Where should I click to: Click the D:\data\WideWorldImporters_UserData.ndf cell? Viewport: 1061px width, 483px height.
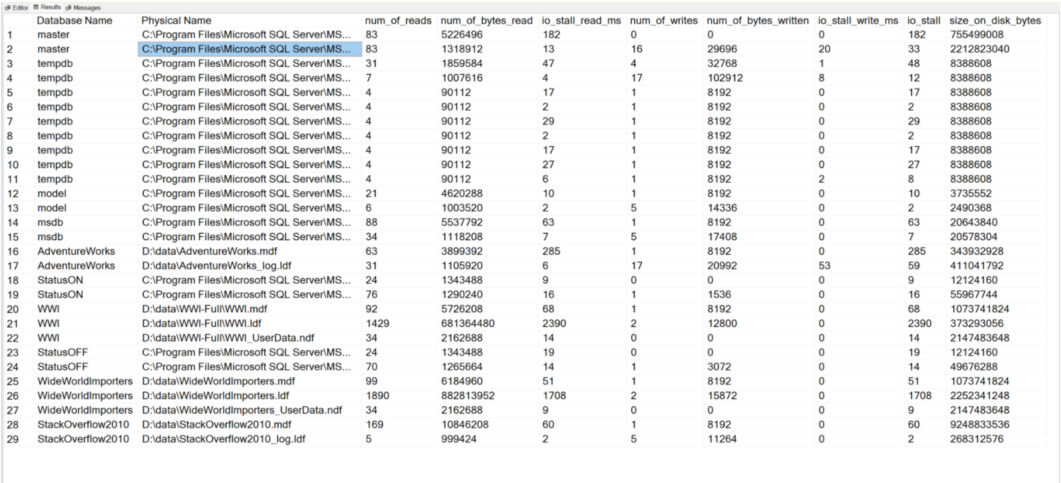[242, 410]
